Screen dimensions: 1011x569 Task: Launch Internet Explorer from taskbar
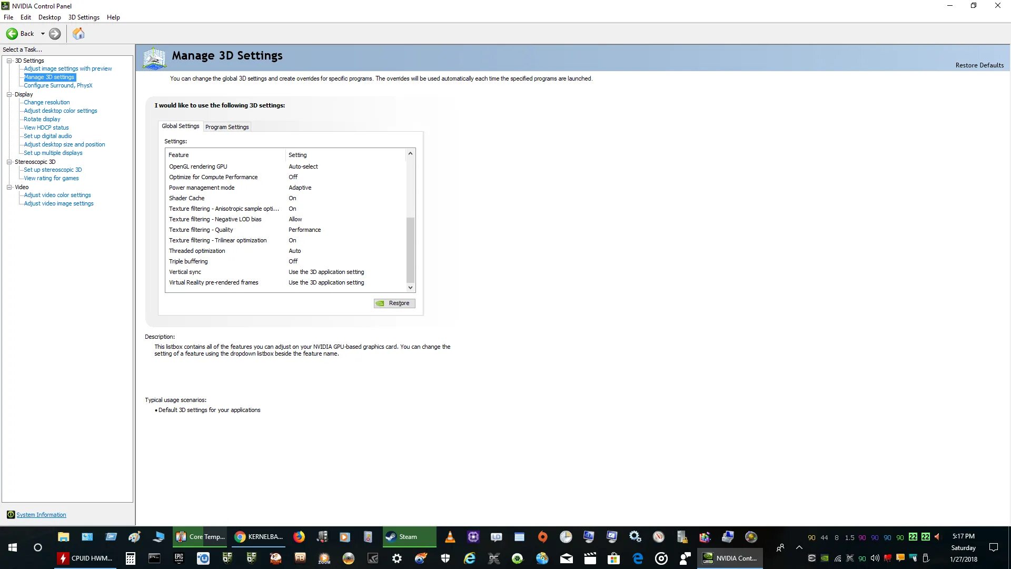[469, 558]
